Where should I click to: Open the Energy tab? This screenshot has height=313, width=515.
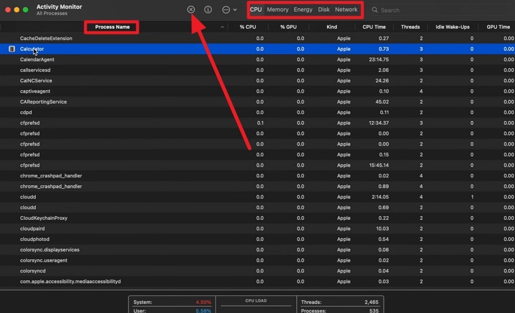tap(303, 10)
